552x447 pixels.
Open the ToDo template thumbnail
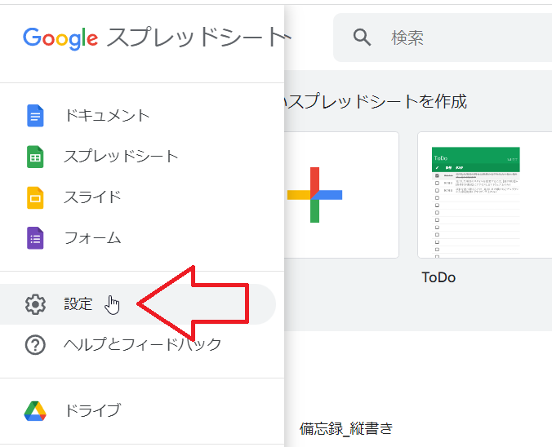[x=485, y=195]
